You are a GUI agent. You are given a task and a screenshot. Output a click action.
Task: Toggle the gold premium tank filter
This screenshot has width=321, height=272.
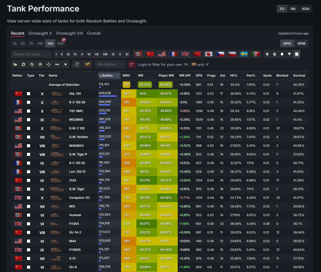[x=87, y=64]
